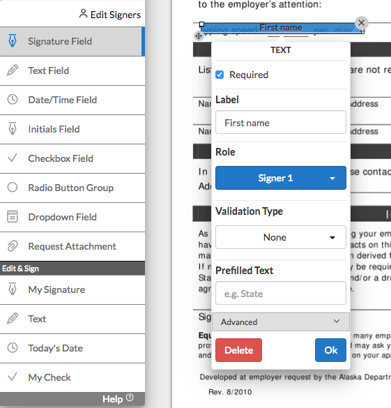
Task: Click the Prefilled Text input box
Action: coord(281,293)
